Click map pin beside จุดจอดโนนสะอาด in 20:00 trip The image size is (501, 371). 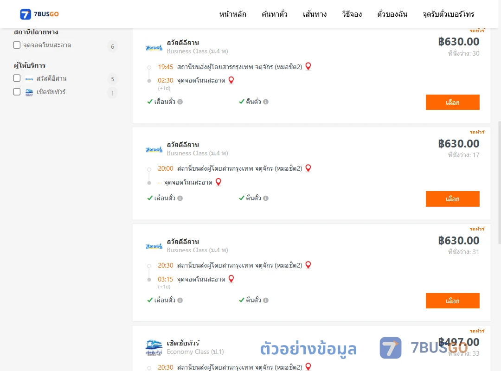tap(218, 182)
